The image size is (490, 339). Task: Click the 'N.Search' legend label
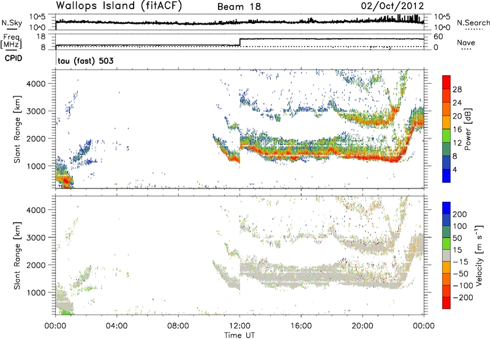pyautogui.click(x=473, y=23)
